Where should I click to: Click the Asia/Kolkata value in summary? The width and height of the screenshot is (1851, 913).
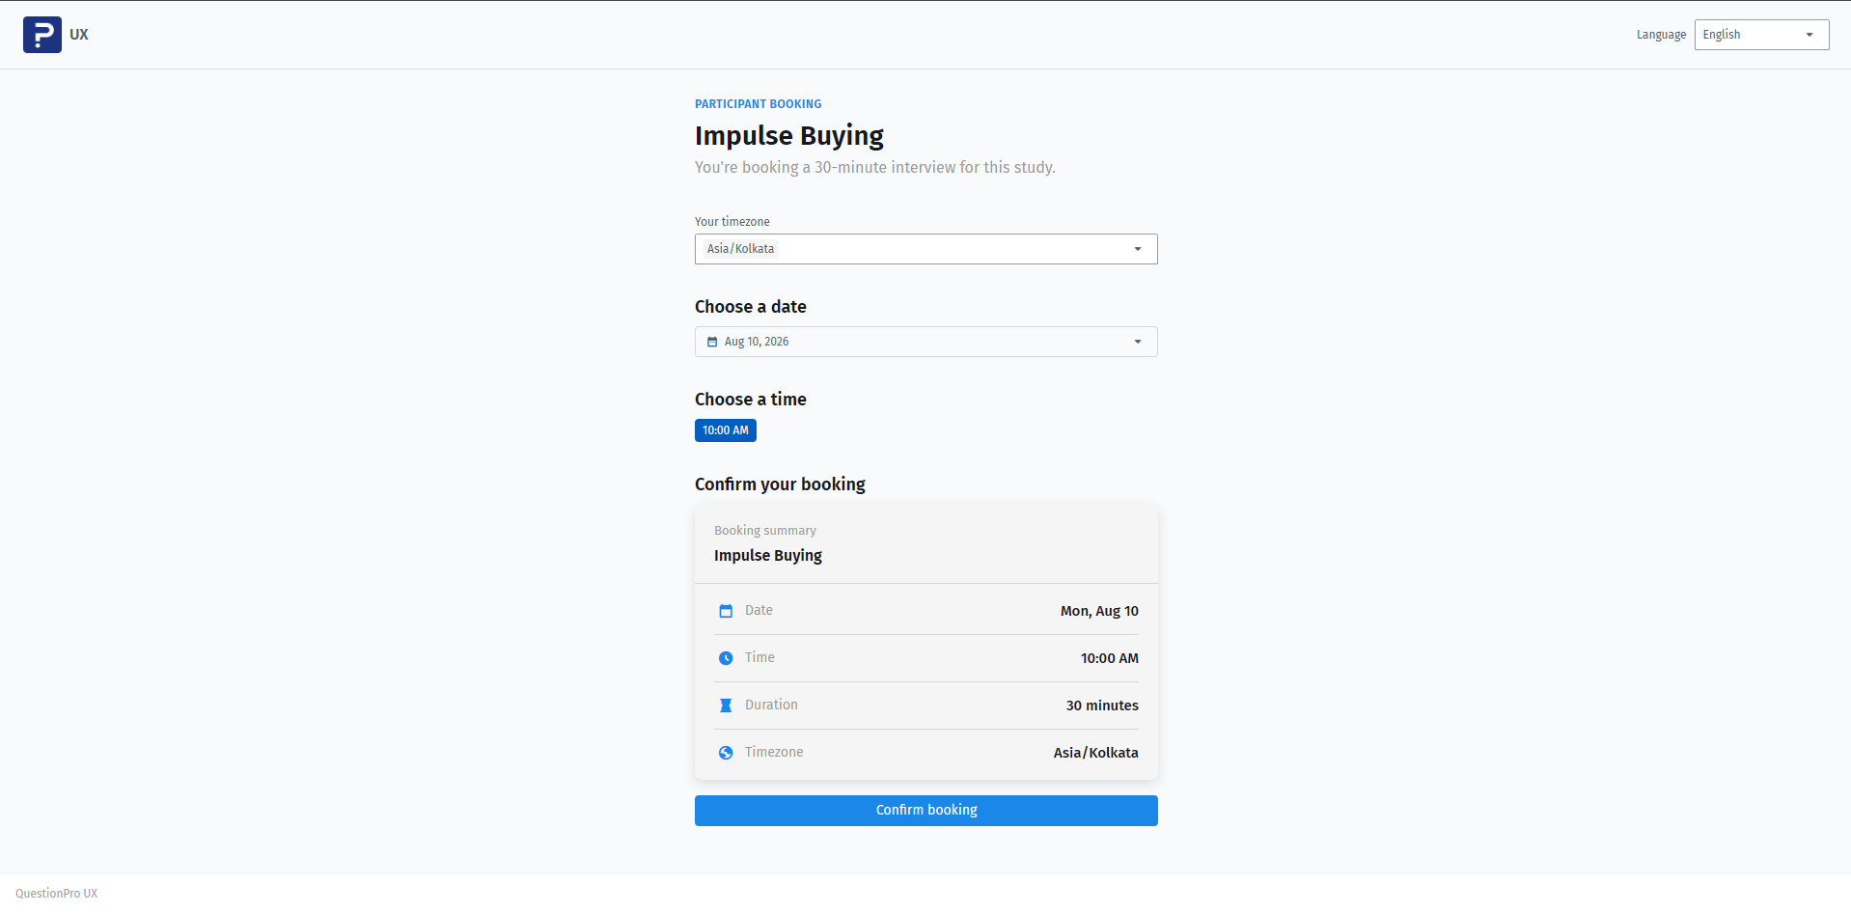click(x=1096, y=753)
